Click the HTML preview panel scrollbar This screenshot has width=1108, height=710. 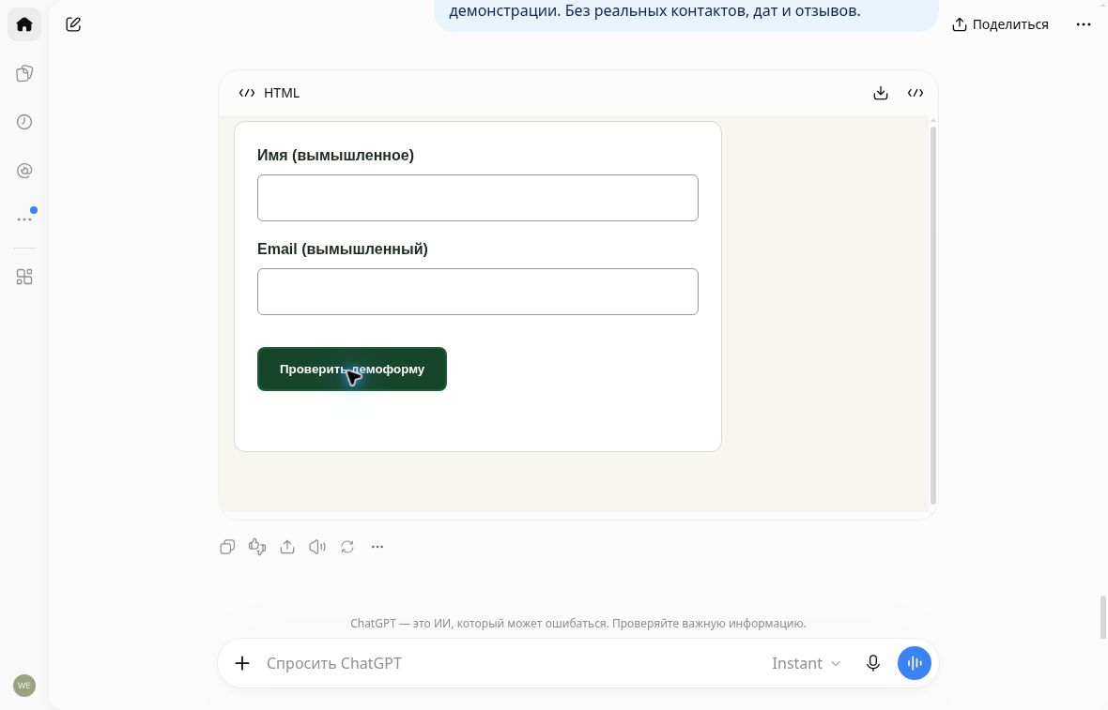932,314
